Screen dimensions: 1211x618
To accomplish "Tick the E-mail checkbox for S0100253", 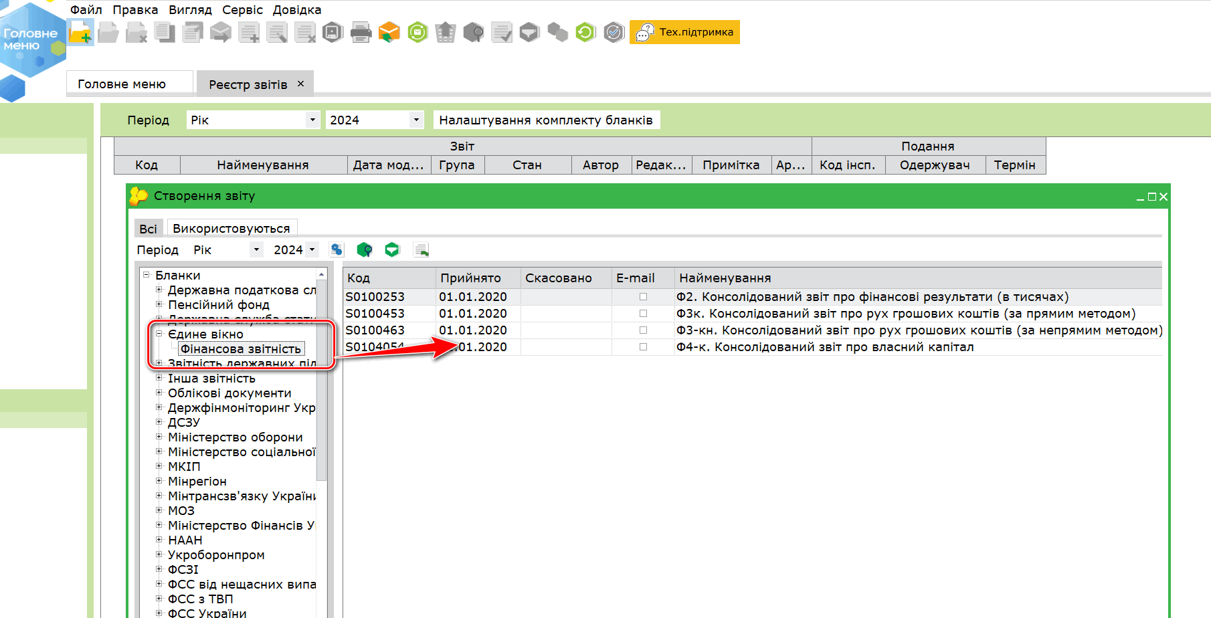I will coord(643,296).
